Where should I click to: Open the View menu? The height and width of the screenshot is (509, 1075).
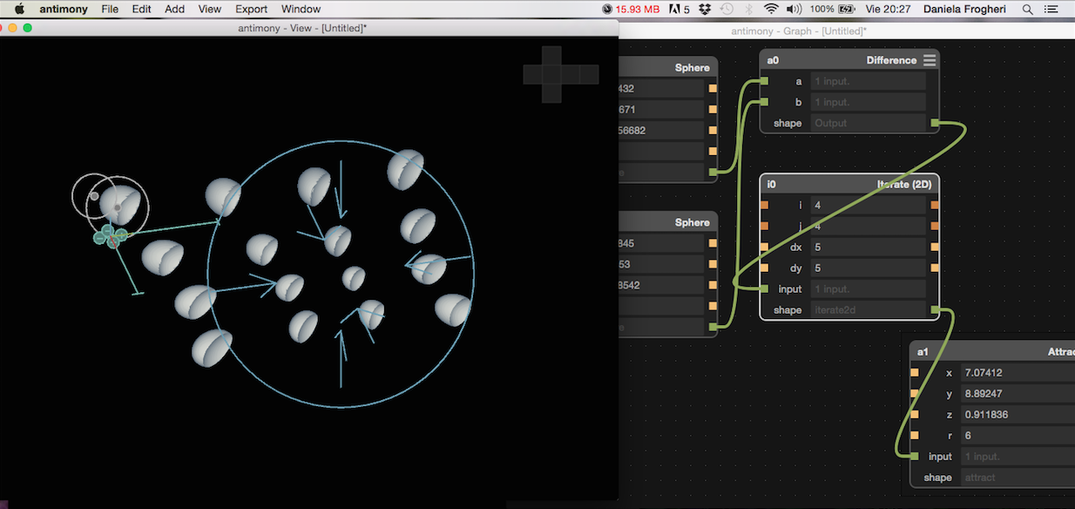[x=209, y=9]
